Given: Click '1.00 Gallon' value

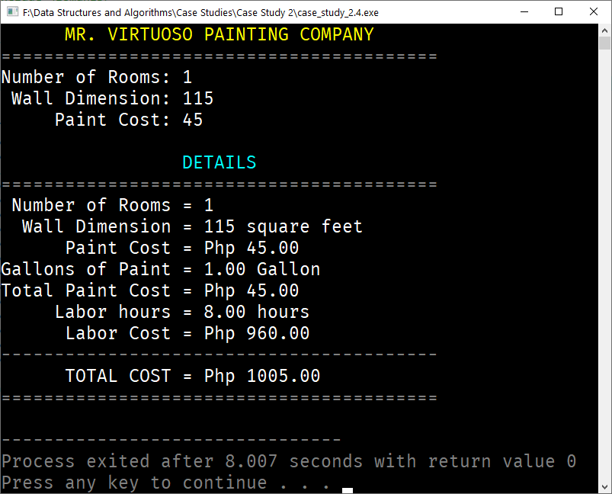Looking at the screenshot, I should click(x=262, y=269).
